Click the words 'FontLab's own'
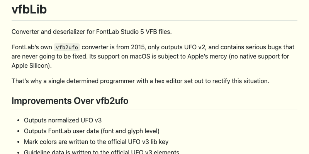This screenshot has height=154, width=309. click(31, 47)
